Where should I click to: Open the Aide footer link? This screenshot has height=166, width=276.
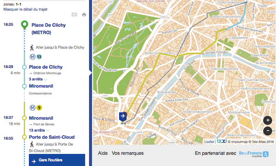pos(103,153)
